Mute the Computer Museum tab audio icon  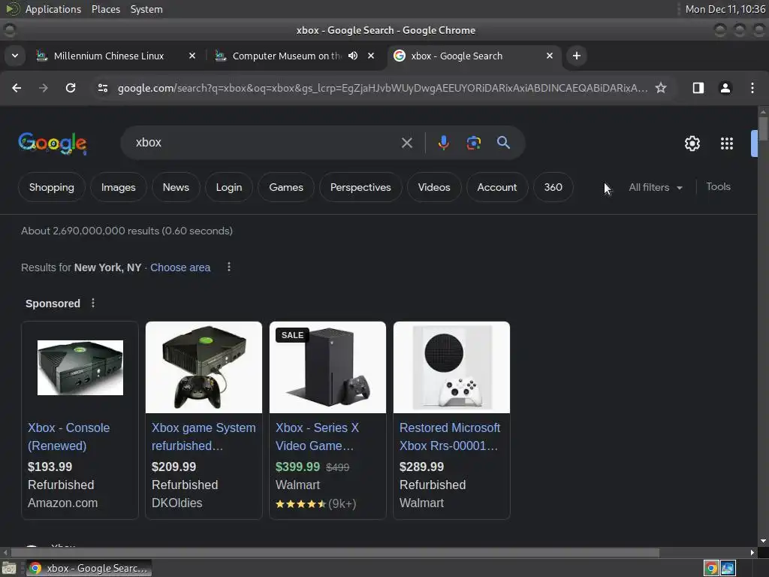pyautogui.click(x=353, y=56)
